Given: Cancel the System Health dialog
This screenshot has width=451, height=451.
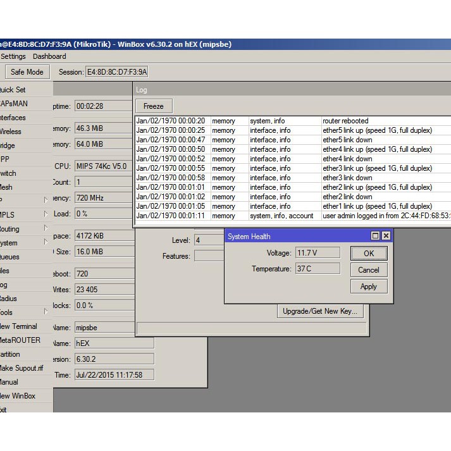Looking at the screenshot, I should point(368,269).
